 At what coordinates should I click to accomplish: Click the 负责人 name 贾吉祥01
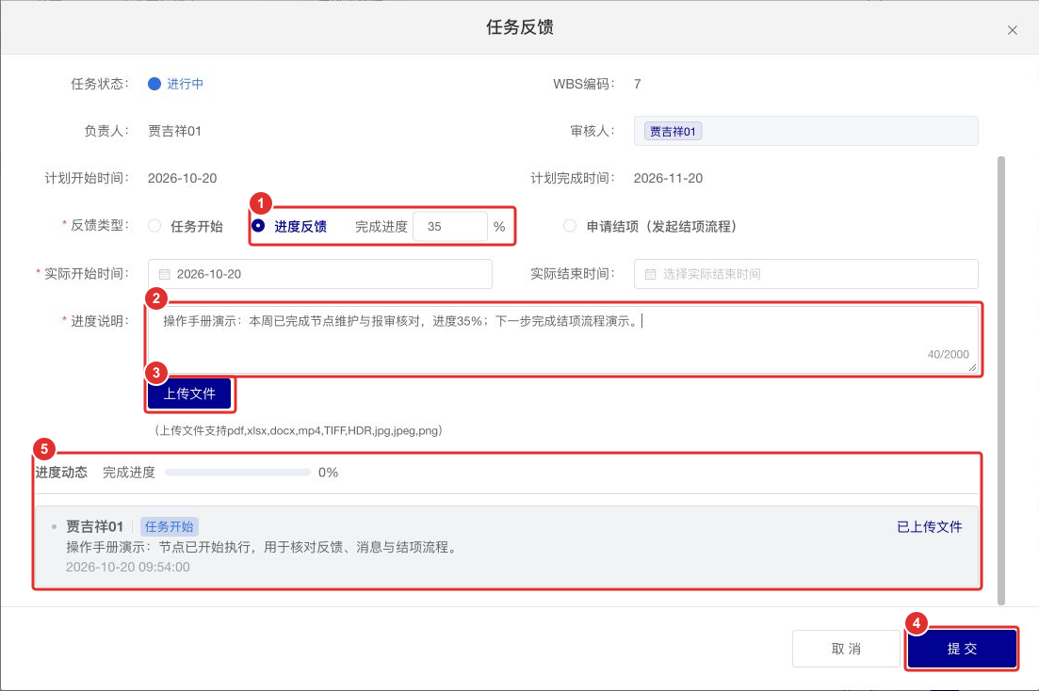click(174, 131)
